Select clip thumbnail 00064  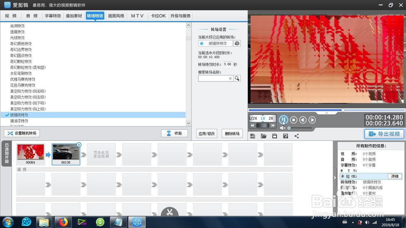(30, 154)
